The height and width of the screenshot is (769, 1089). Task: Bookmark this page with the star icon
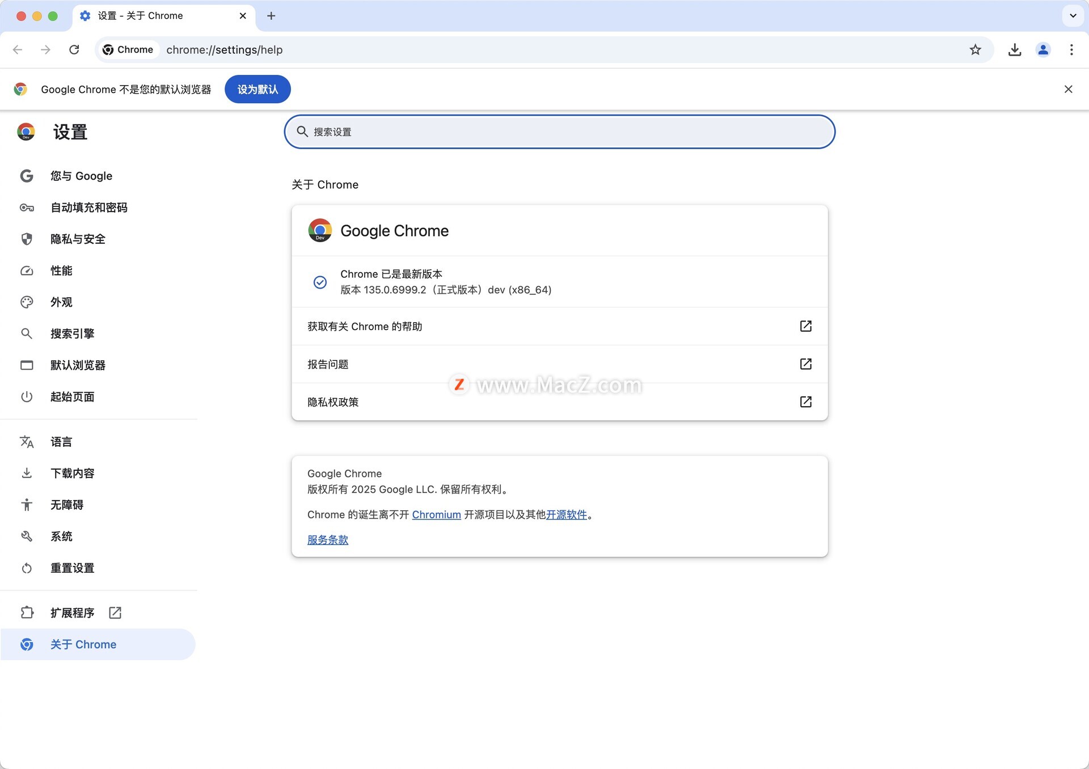click(975, 50)
